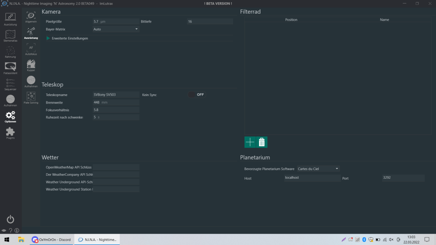Click the Discord tray icon
436x245 pixels.
coord(351,240)
